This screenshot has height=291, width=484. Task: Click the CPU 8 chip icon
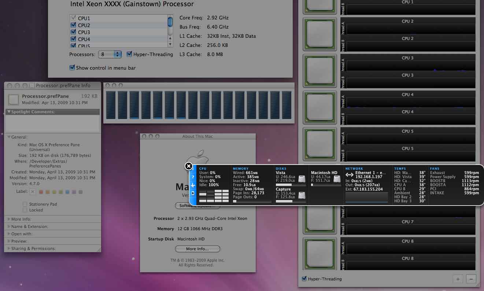coord(319,254)
